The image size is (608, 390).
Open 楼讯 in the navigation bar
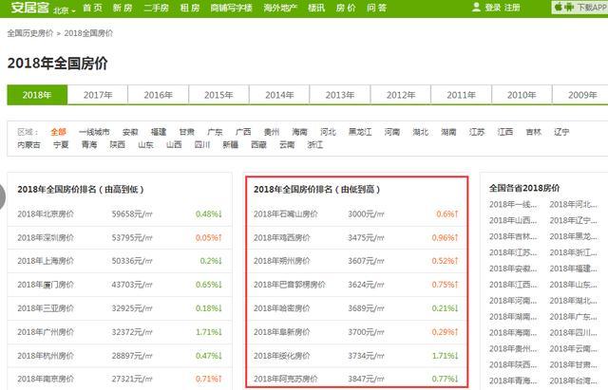click(316, 8)
